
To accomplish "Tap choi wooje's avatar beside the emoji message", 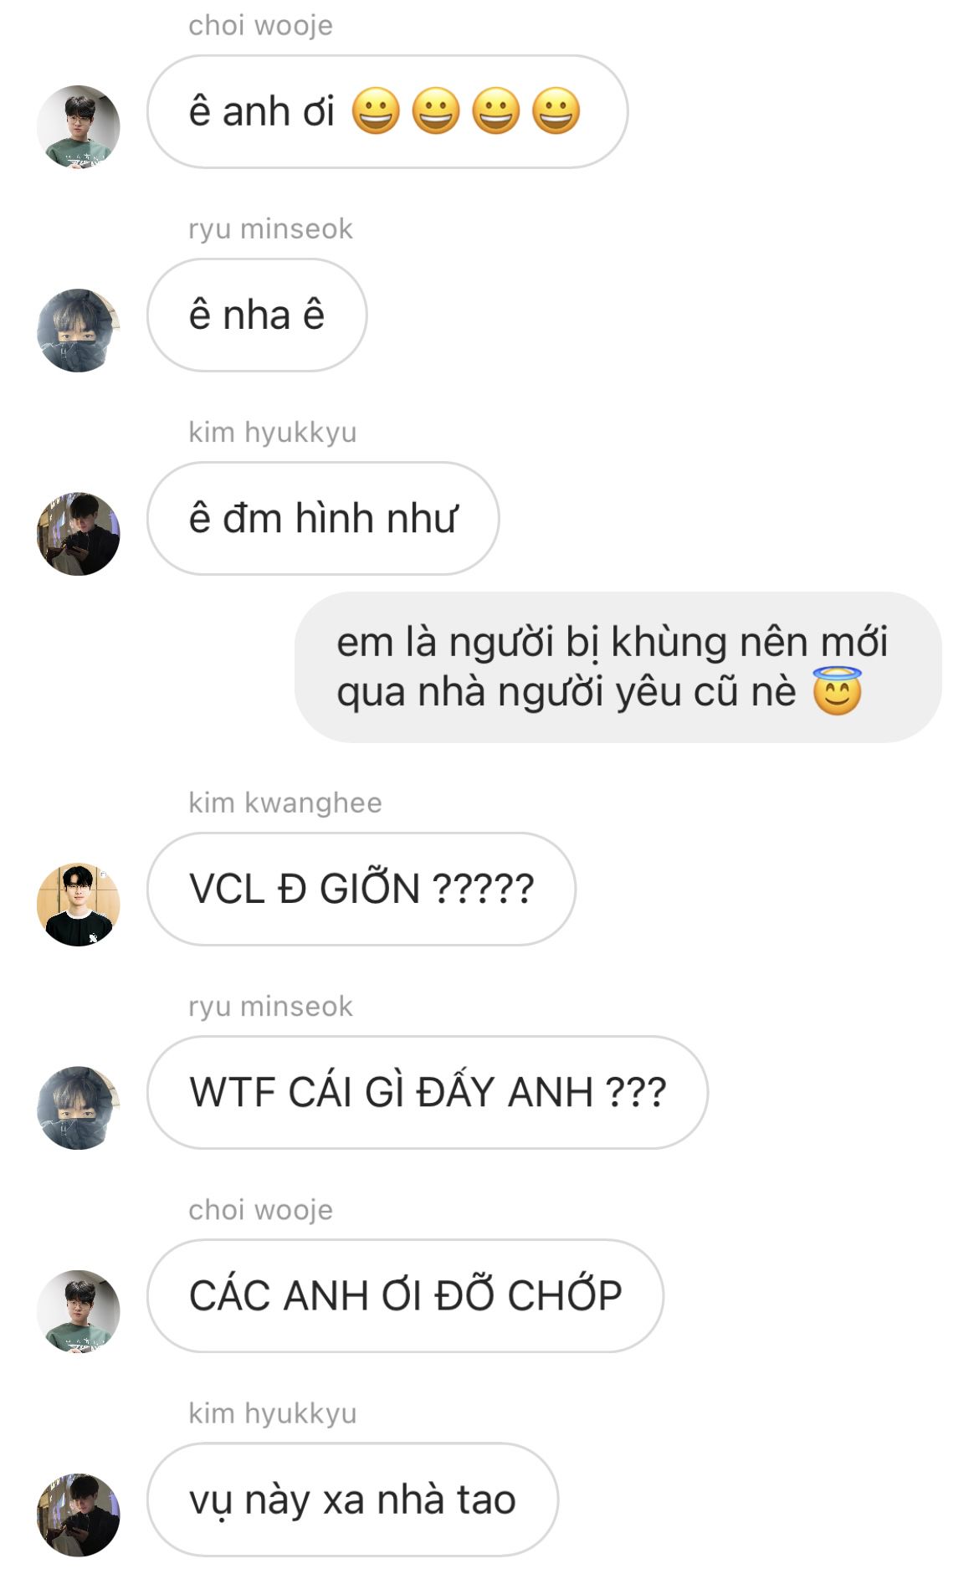I will click(79, 126).
